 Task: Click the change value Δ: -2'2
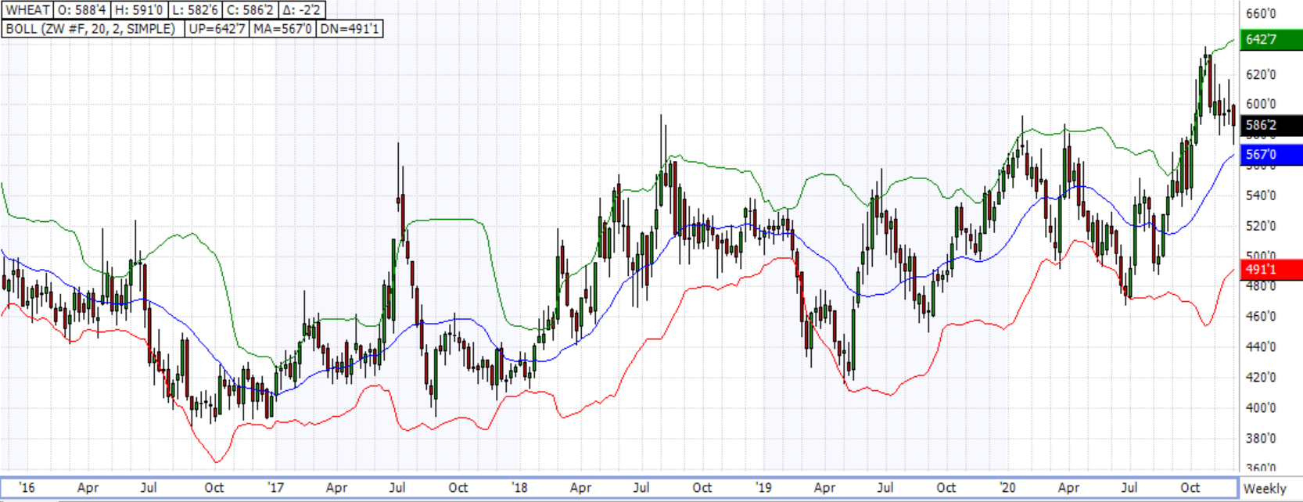coord(301,10)
